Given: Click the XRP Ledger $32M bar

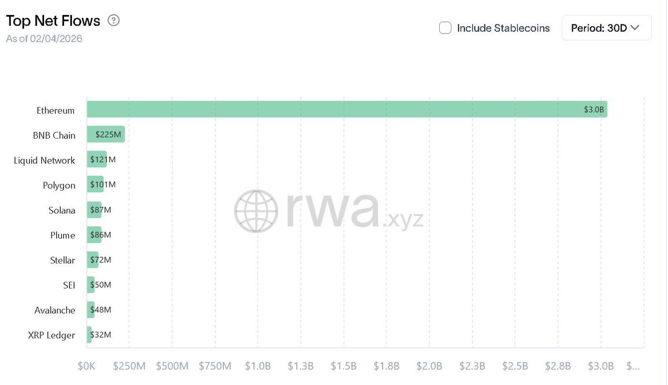Looking at the screenshot, I should [x=89, y=335].
